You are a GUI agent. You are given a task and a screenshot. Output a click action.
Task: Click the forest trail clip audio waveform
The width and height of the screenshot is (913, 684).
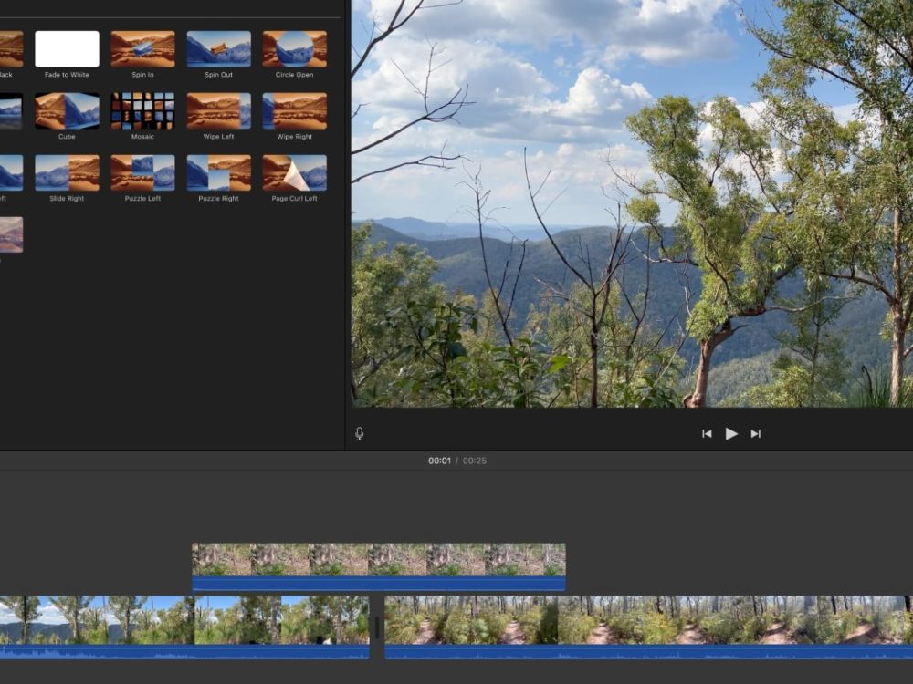click(x=648, y=652)
